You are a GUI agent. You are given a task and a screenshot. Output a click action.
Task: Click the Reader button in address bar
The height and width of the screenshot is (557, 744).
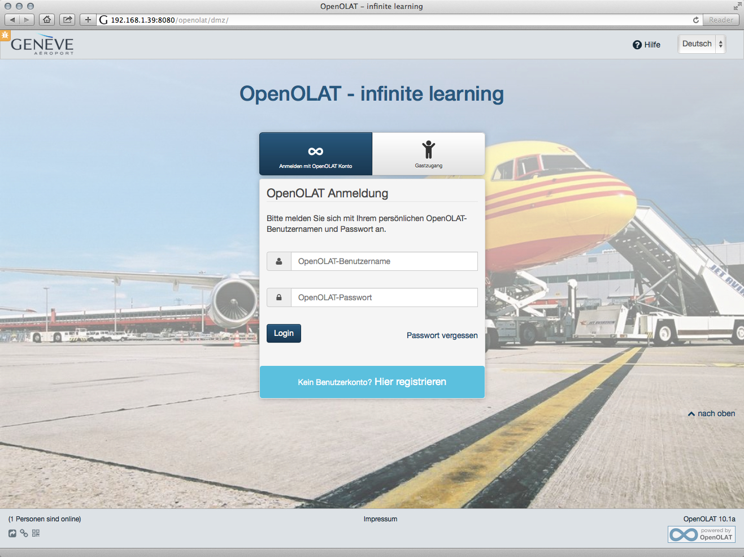click(721, 20)
